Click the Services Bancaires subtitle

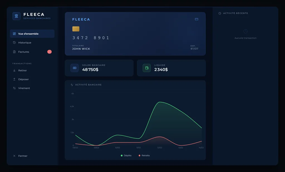pos(37,18)
